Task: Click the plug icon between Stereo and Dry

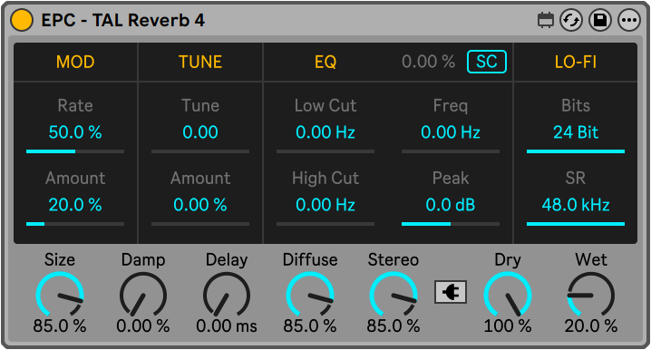Action: click(451, 292)
